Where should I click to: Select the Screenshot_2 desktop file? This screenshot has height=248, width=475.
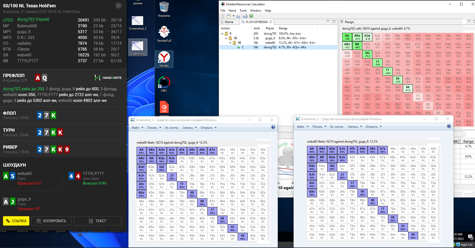tap(138, 23)
